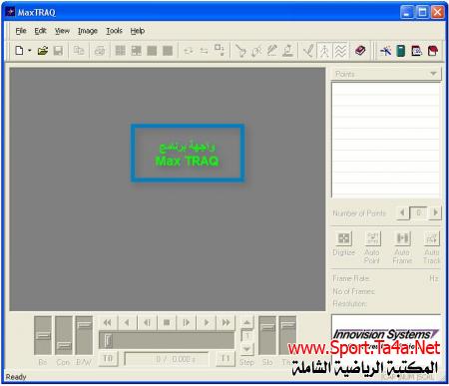Open the Image menu

pos(88,31)
